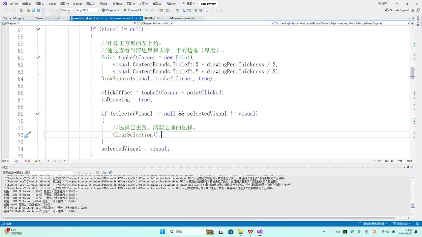Viewport: 422px width, 237px height.
Task: Open GitHub Copilot button
Action: coord(397,10)
